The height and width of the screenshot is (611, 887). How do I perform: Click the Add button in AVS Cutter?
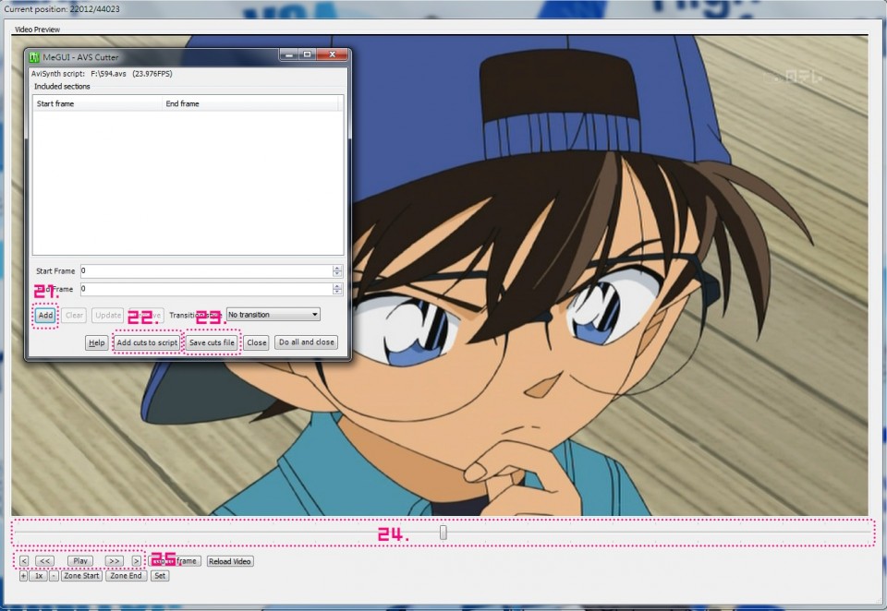[x=45, y=316]
